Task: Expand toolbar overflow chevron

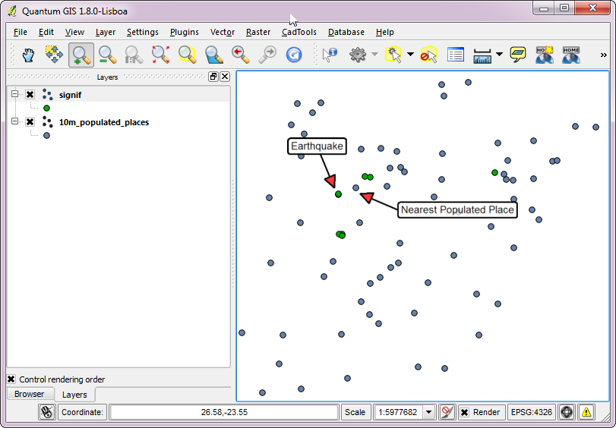Action: point(603,55)
